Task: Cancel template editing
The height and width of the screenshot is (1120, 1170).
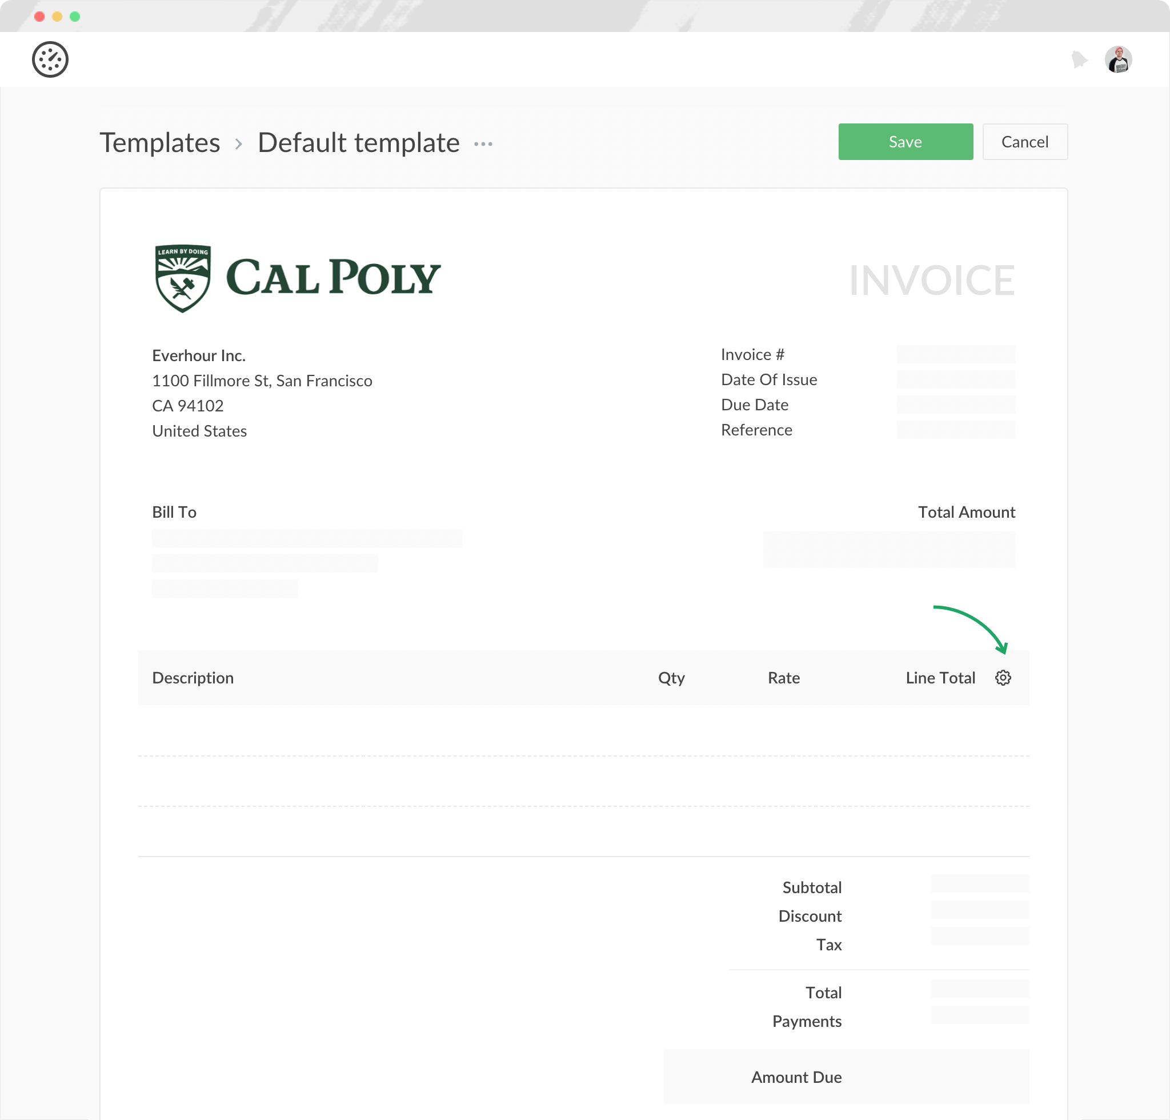Action: (1024, 142)
